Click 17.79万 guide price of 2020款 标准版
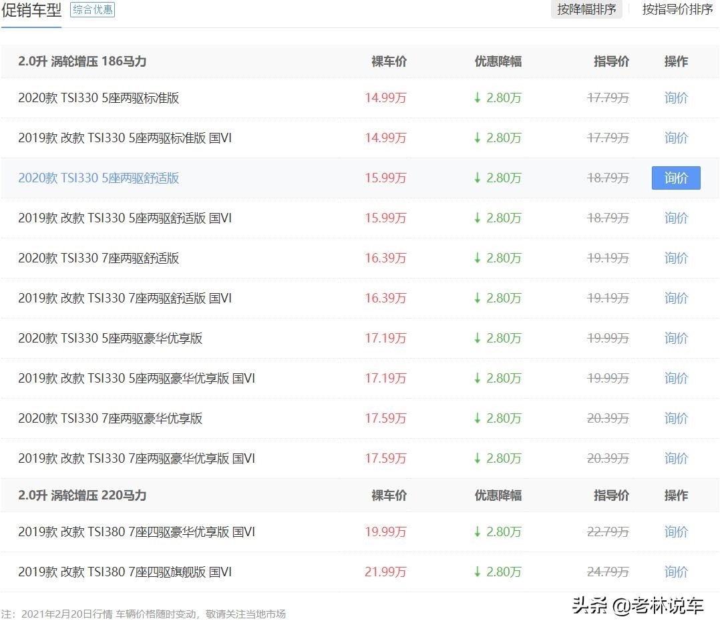 click(608, 97)
